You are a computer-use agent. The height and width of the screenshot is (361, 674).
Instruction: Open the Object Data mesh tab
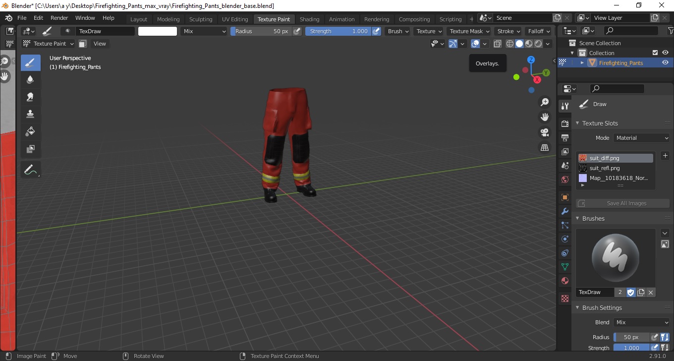(564, 267)
